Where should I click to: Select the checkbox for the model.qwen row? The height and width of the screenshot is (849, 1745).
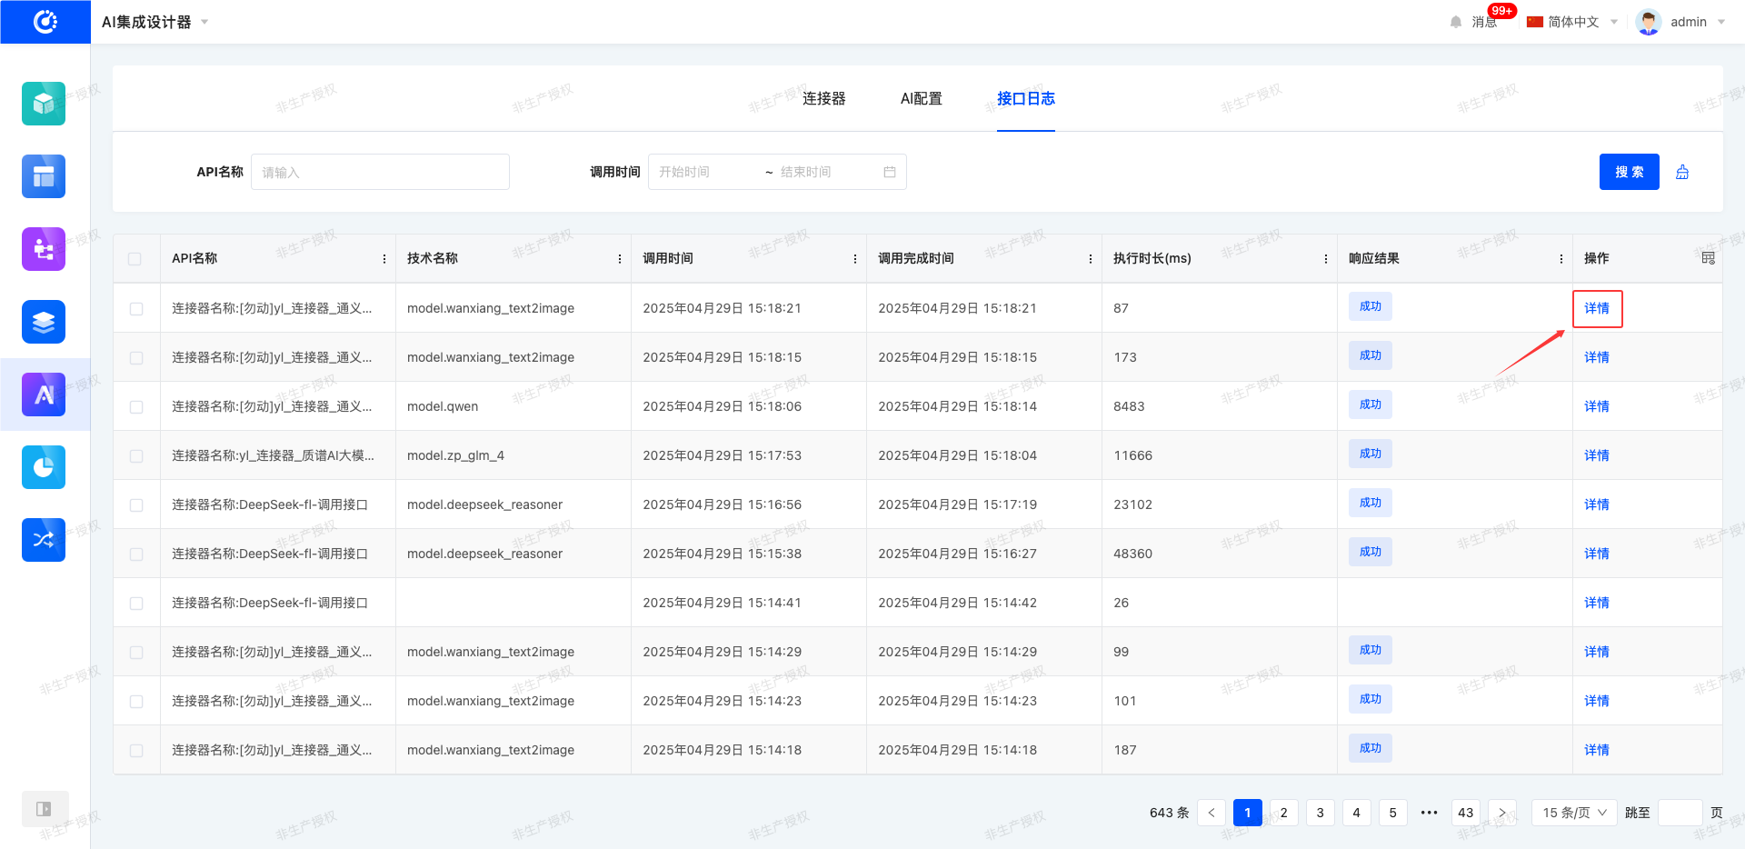point(136,407)
